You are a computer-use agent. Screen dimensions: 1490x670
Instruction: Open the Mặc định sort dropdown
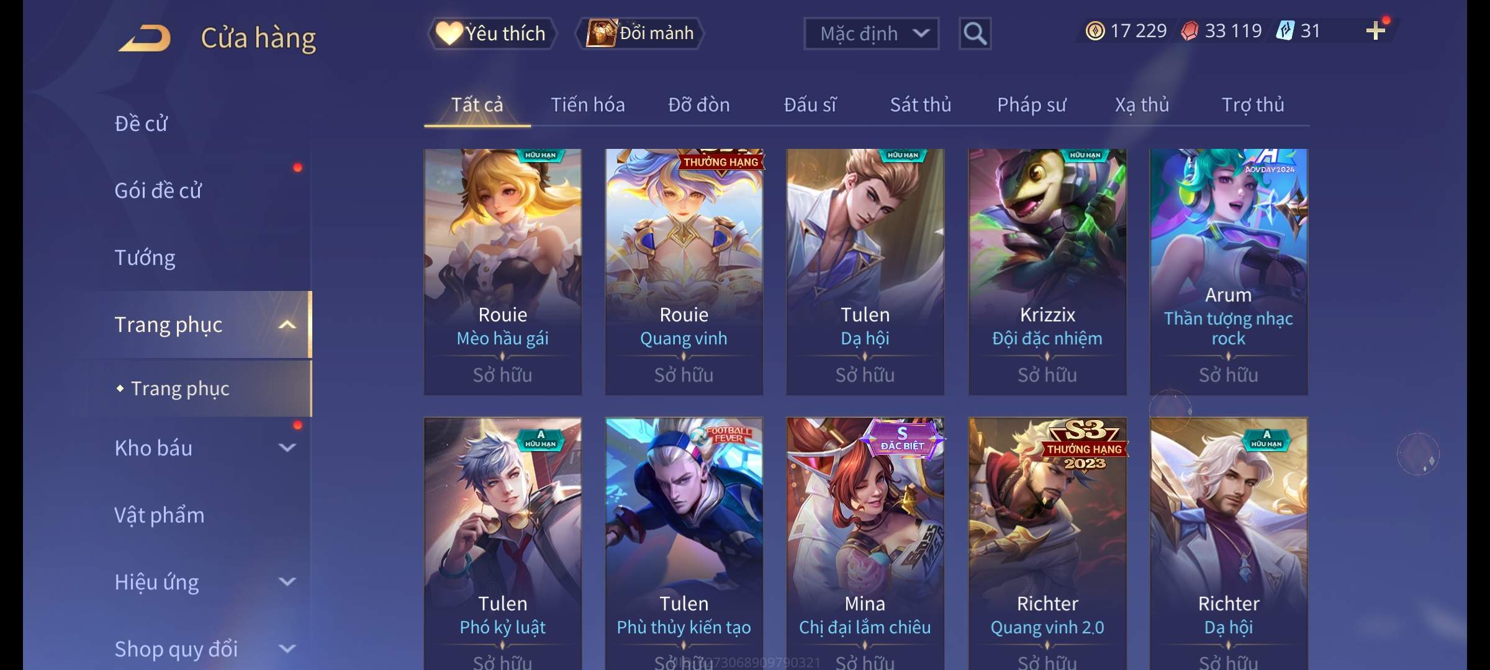[x=871, y=33]
